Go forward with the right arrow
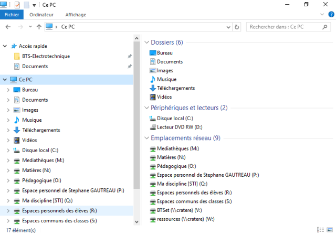This screenshot has height=235, width=336. click(20, 27)
